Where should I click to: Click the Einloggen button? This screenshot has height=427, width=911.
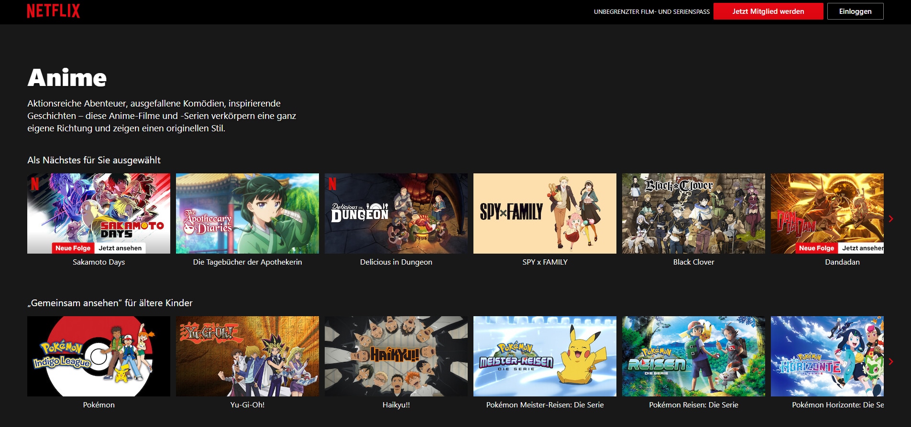click(855, 11)
